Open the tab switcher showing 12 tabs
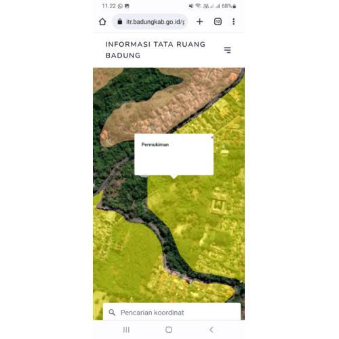Screen dimensions: 339x339 point(218,22)
